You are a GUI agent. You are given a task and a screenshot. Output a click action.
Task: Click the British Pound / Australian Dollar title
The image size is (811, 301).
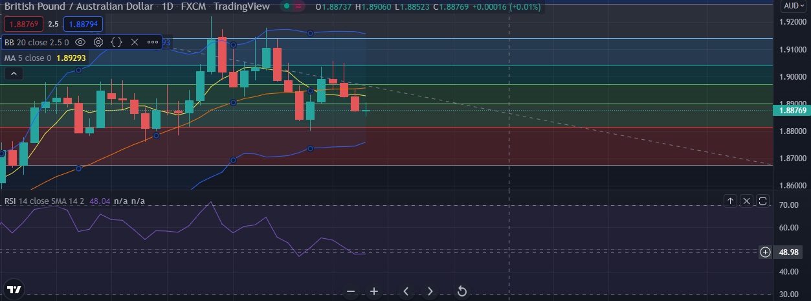79,7
